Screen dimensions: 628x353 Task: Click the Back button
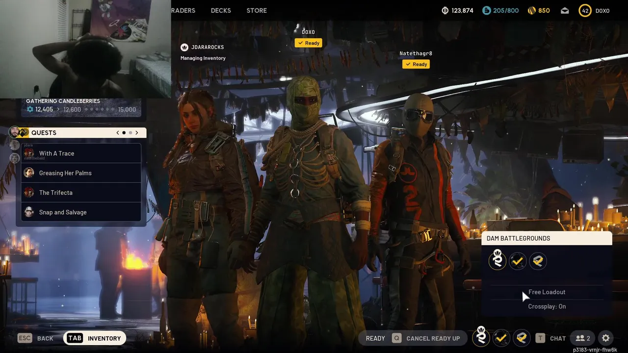click(35, 338)
